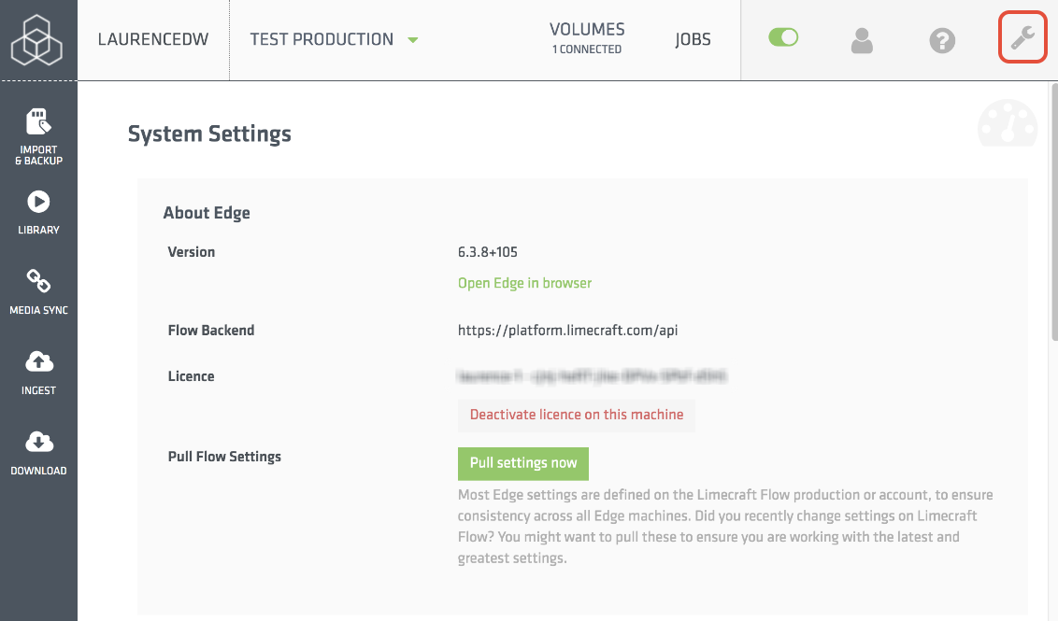Expand the Test Production dropdown

[334, 40]
